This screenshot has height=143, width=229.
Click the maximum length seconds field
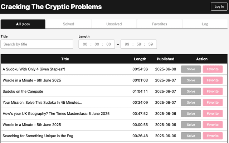[x=151, y=44]
